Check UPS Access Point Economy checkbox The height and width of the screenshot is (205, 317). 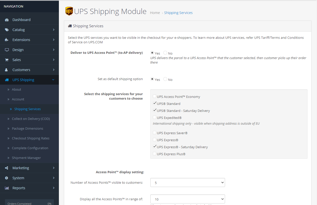pyautogui.click(x=155, y=96)
